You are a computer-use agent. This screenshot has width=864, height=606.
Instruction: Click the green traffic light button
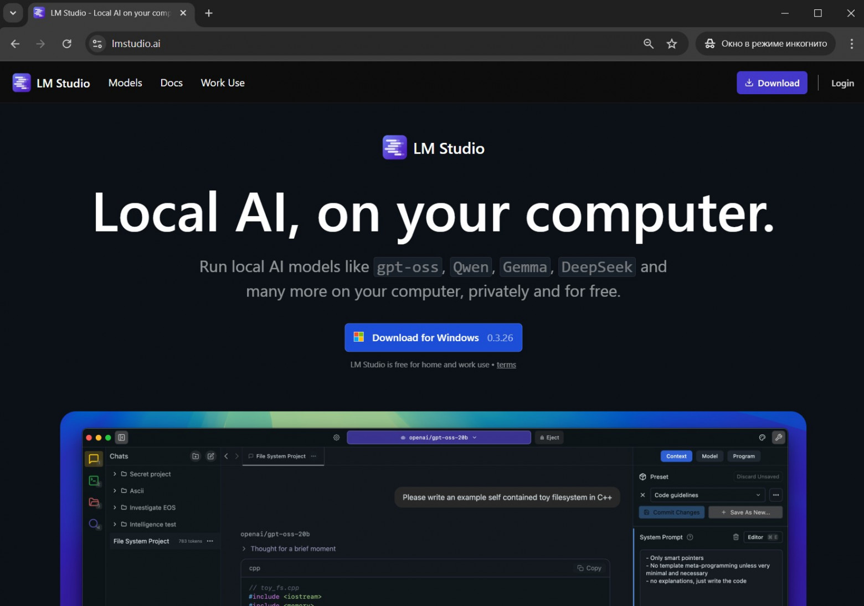point(108,438)
